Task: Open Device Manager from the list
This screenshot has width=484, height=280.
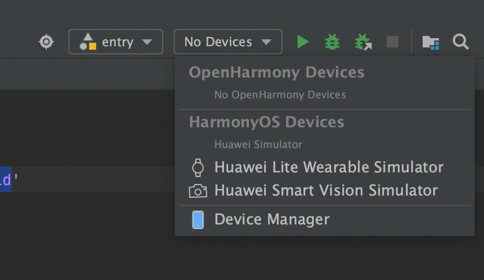Action: pos(272,220)
